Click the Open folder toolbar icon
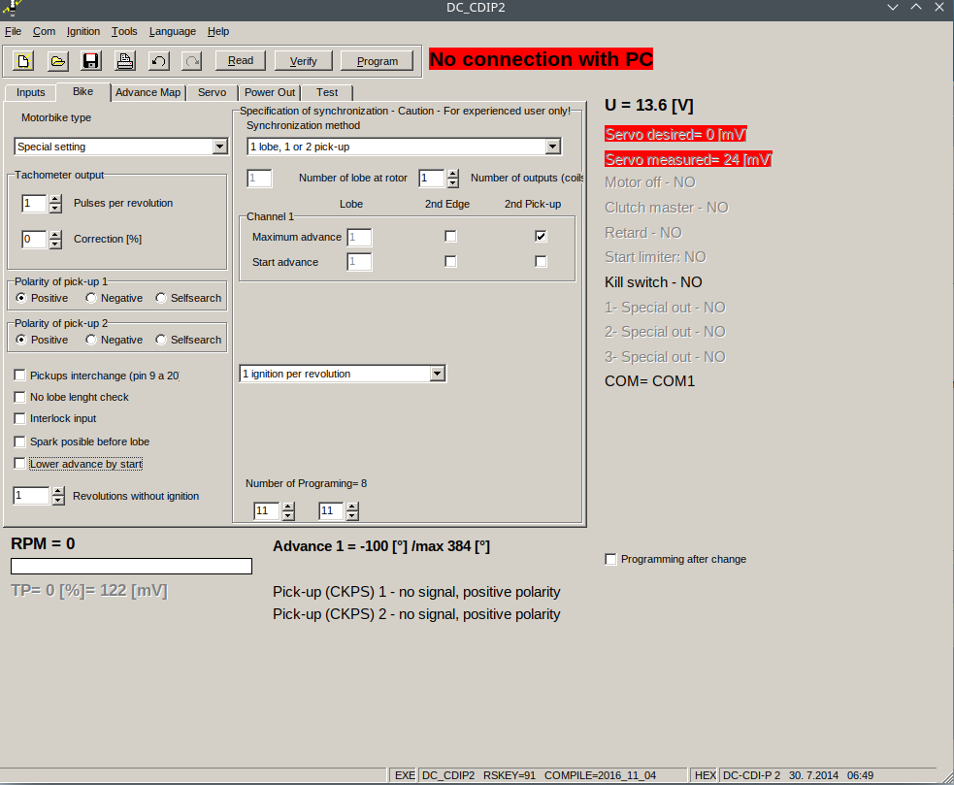Image resolution: width=954 pixels, height=785 pixels. tap(58, 61)
